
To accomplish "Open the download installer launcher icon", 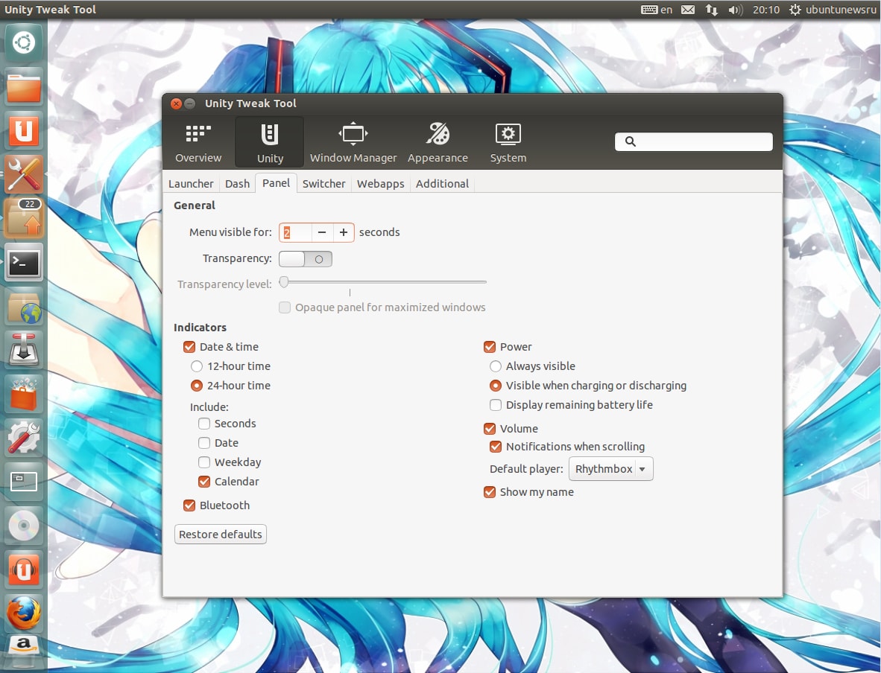I will point(24,350).
